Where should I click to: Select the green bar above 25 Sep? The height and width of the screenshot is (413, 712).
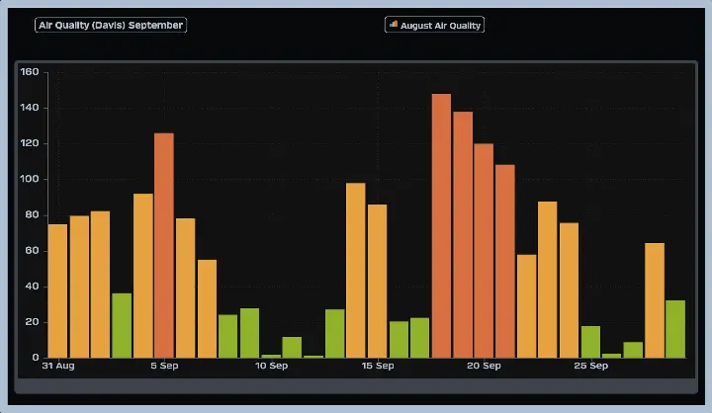click(590, 342)
